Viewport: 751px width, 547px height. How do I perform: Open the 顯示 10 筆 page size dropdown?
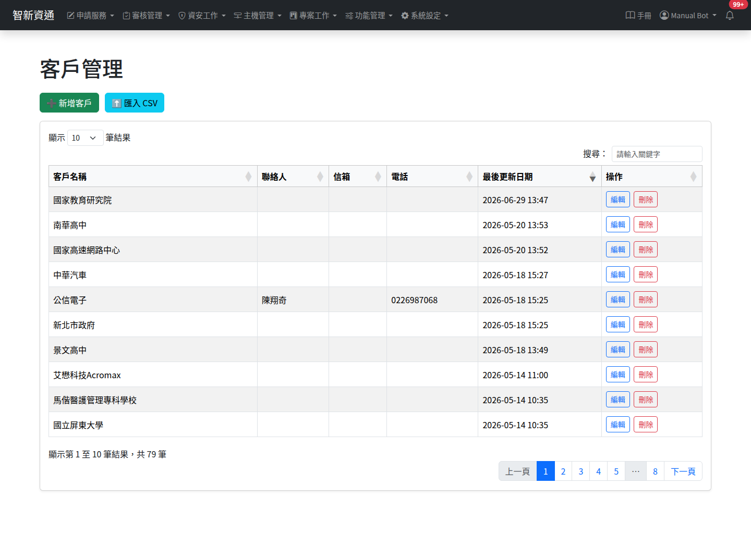pos(86,138)
